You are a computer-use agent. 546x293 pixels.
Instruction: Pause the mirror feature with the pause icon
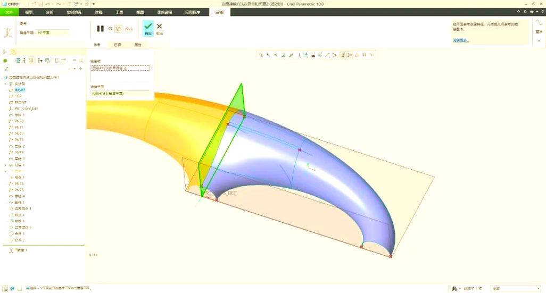100,29
